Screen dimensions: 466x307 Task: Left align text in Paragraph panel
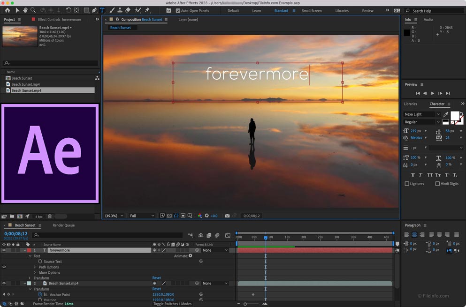tap(406, 234)
